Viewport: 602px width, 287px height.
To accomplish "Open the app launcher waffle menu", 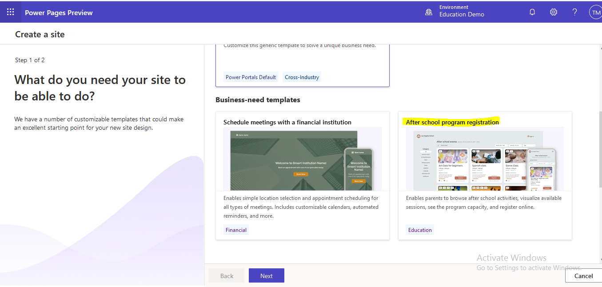I will point(10,12).
